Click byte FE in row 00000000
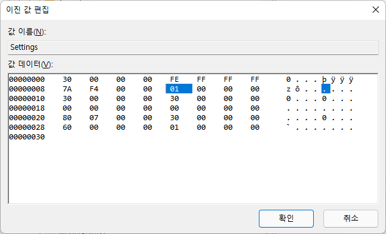The height and width of the screenshot is (234, 386). click(x=174, y=79)
